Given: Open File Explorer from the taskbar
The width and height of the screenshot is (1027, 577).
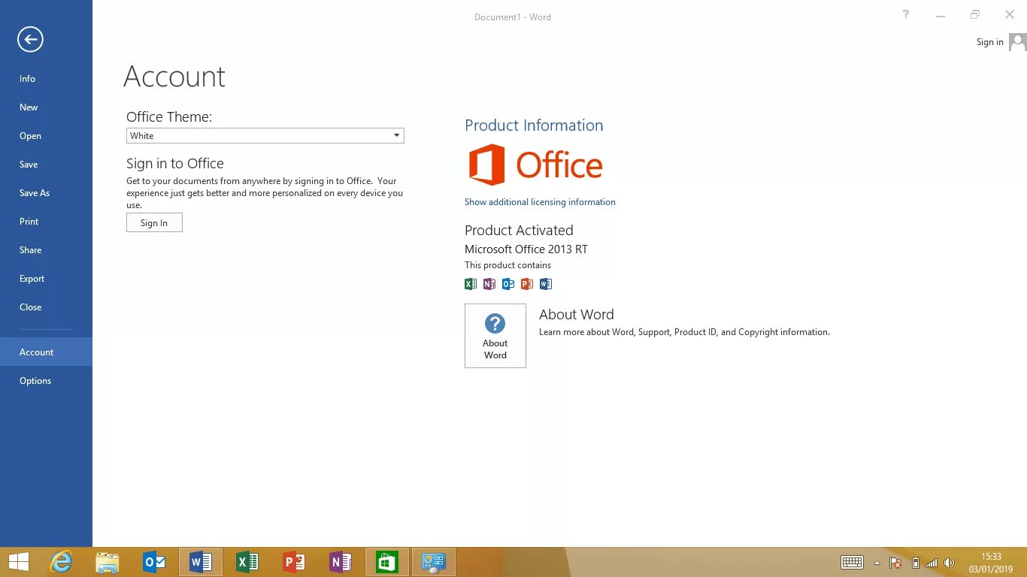Looking at the screenshot, I should (x=108, y=562).
